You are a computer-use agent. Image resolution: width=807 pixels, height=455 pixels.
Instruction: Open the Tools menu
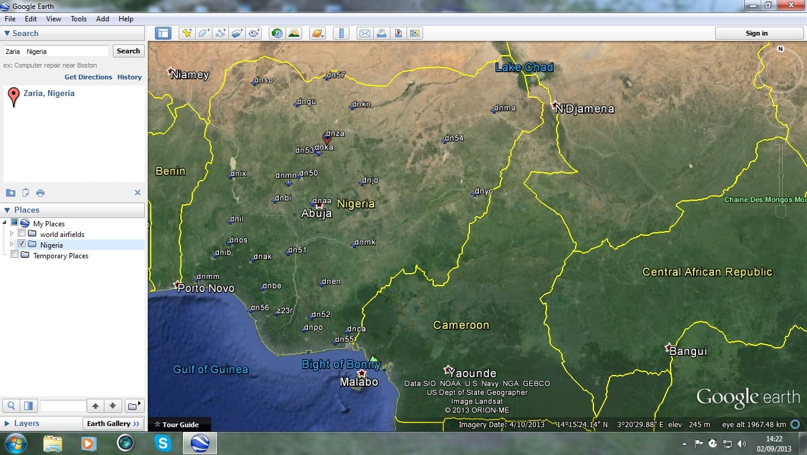(x=78, y=19)
